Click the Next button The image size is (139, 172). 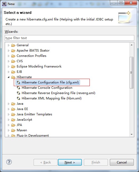[70, 162]
